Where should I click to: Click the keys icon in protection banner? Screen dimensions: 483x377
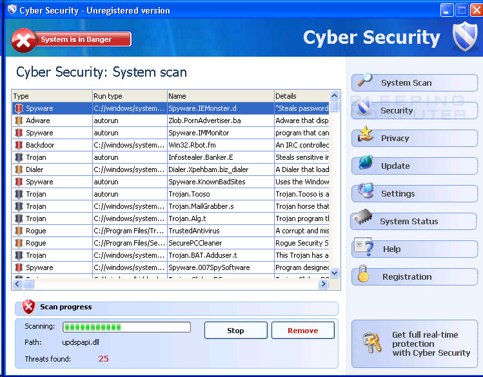point(373,343)
